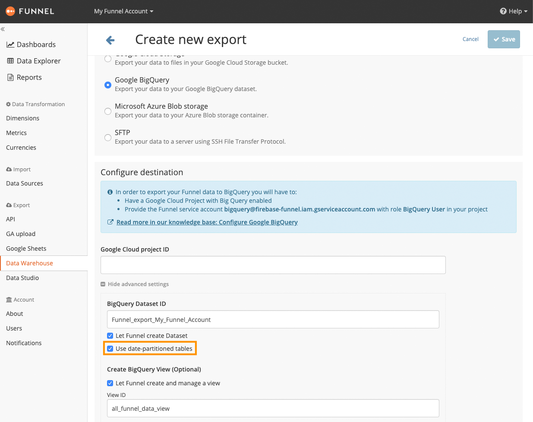
Task: Open Google Sheets export page
Action: (26, 249)
